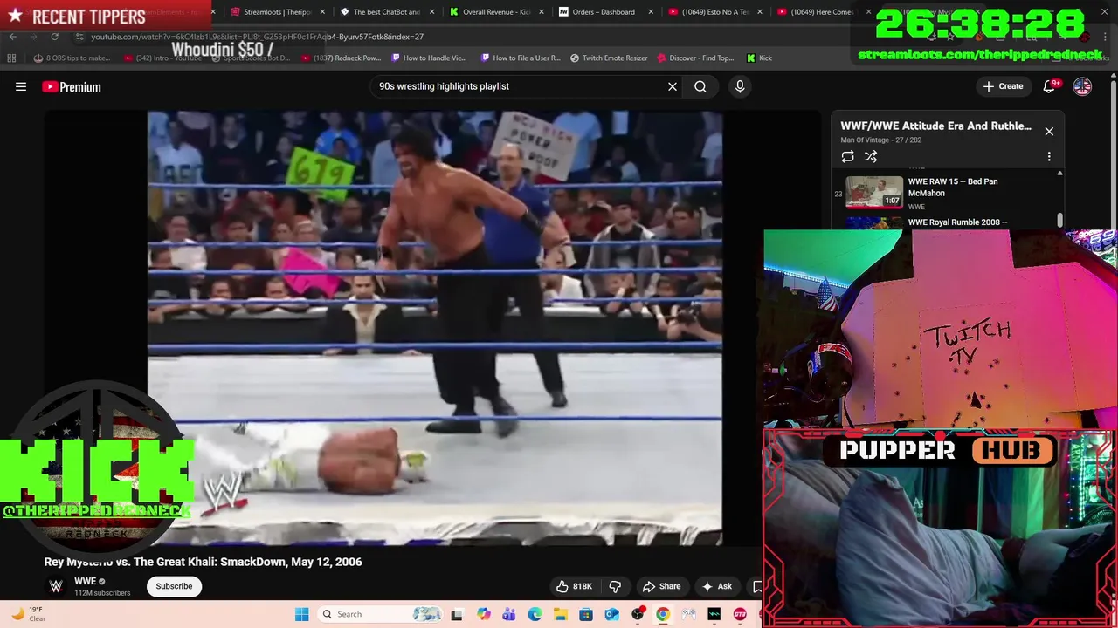This screenshot has width=1118, height=628.
Task: Open Microsoft Teams taskbar icon
Action: pos(508,614)
